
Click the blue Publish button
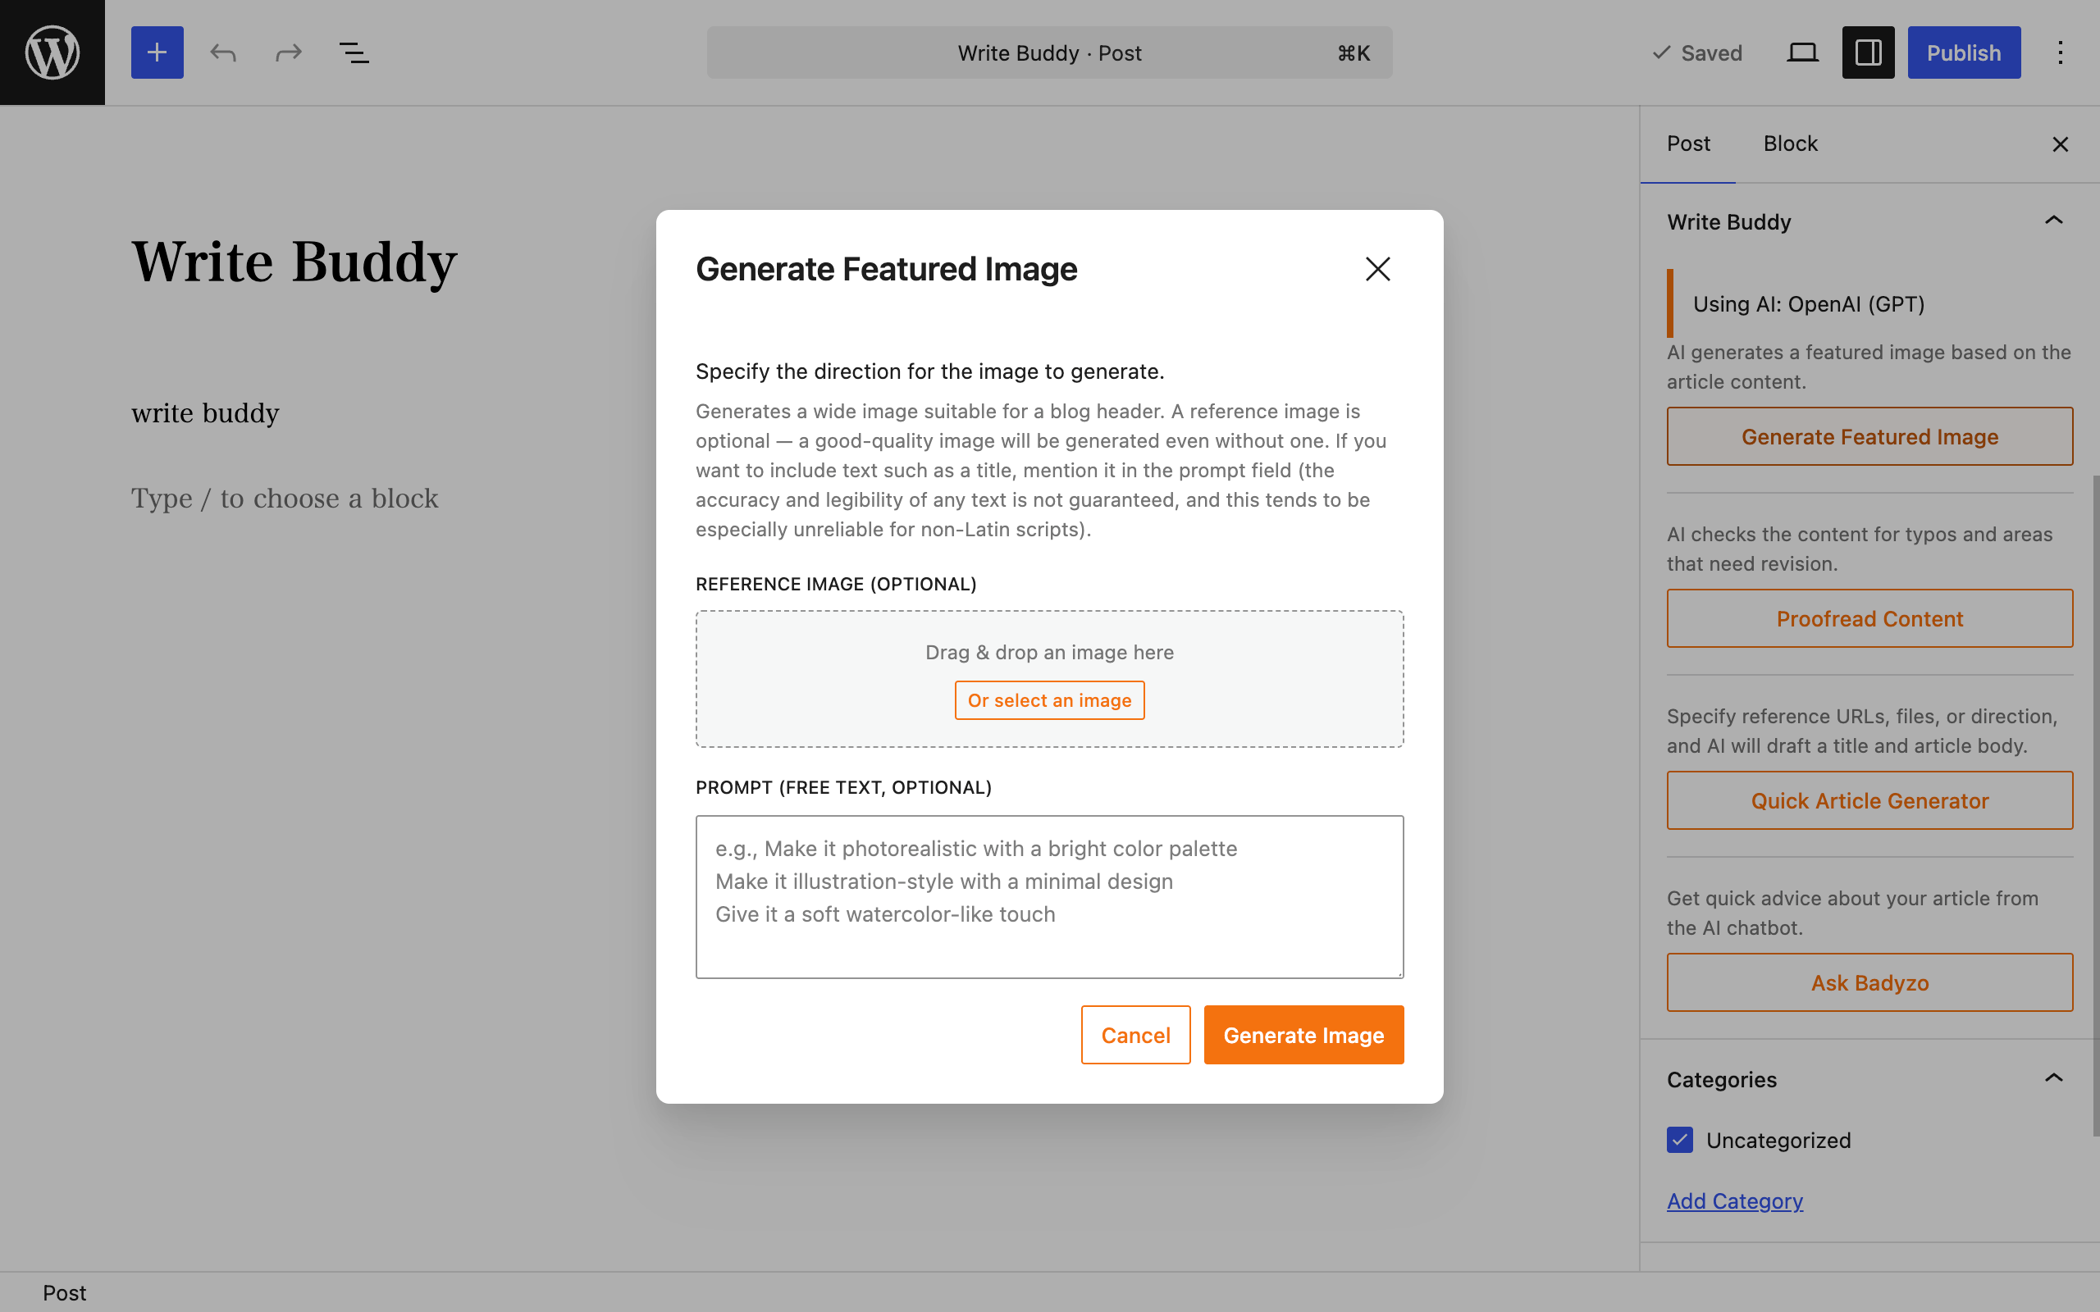pyautogui.click(x=1964, y=53)
